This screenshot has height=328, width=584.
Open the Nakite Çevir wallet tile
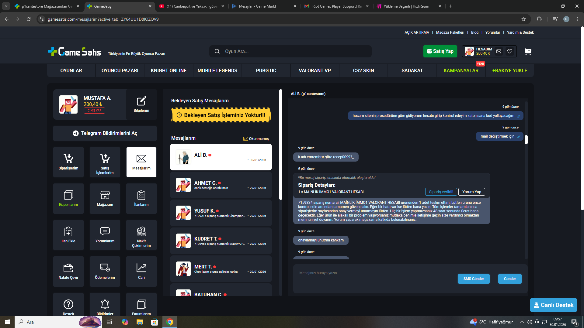click(68, 271)
